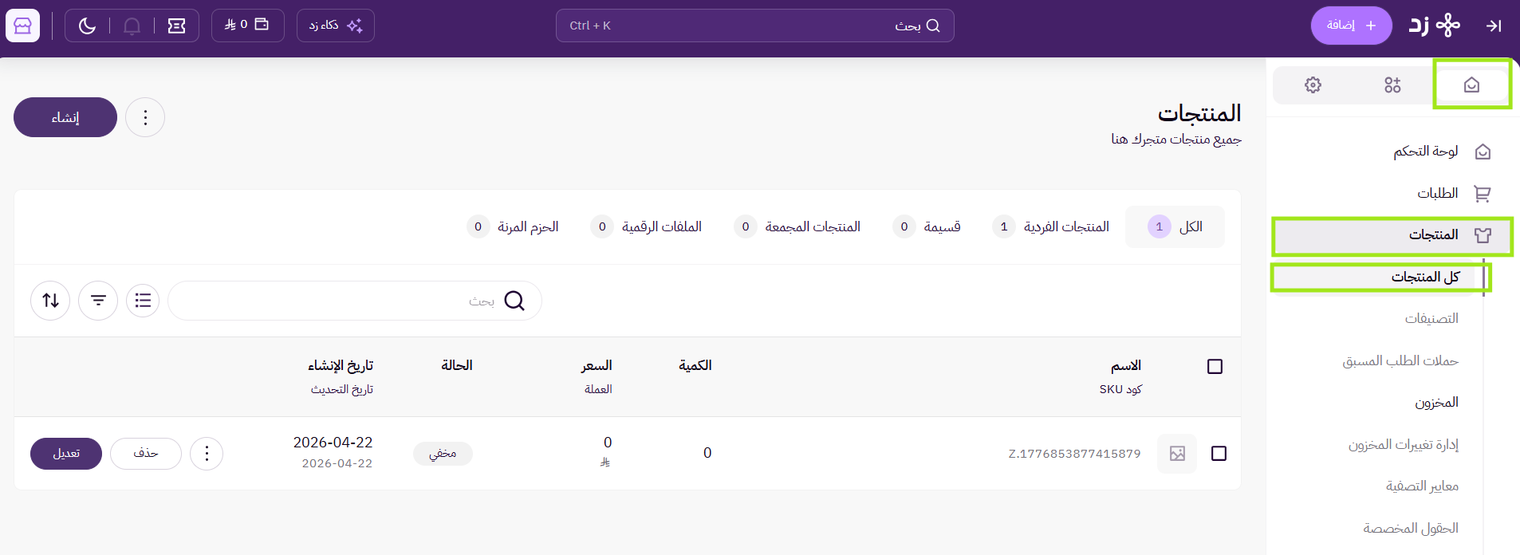Select the قسيمة tab
Viewport: 1520px width, 555px height.
pyautogui.click(x=926, y=226)
